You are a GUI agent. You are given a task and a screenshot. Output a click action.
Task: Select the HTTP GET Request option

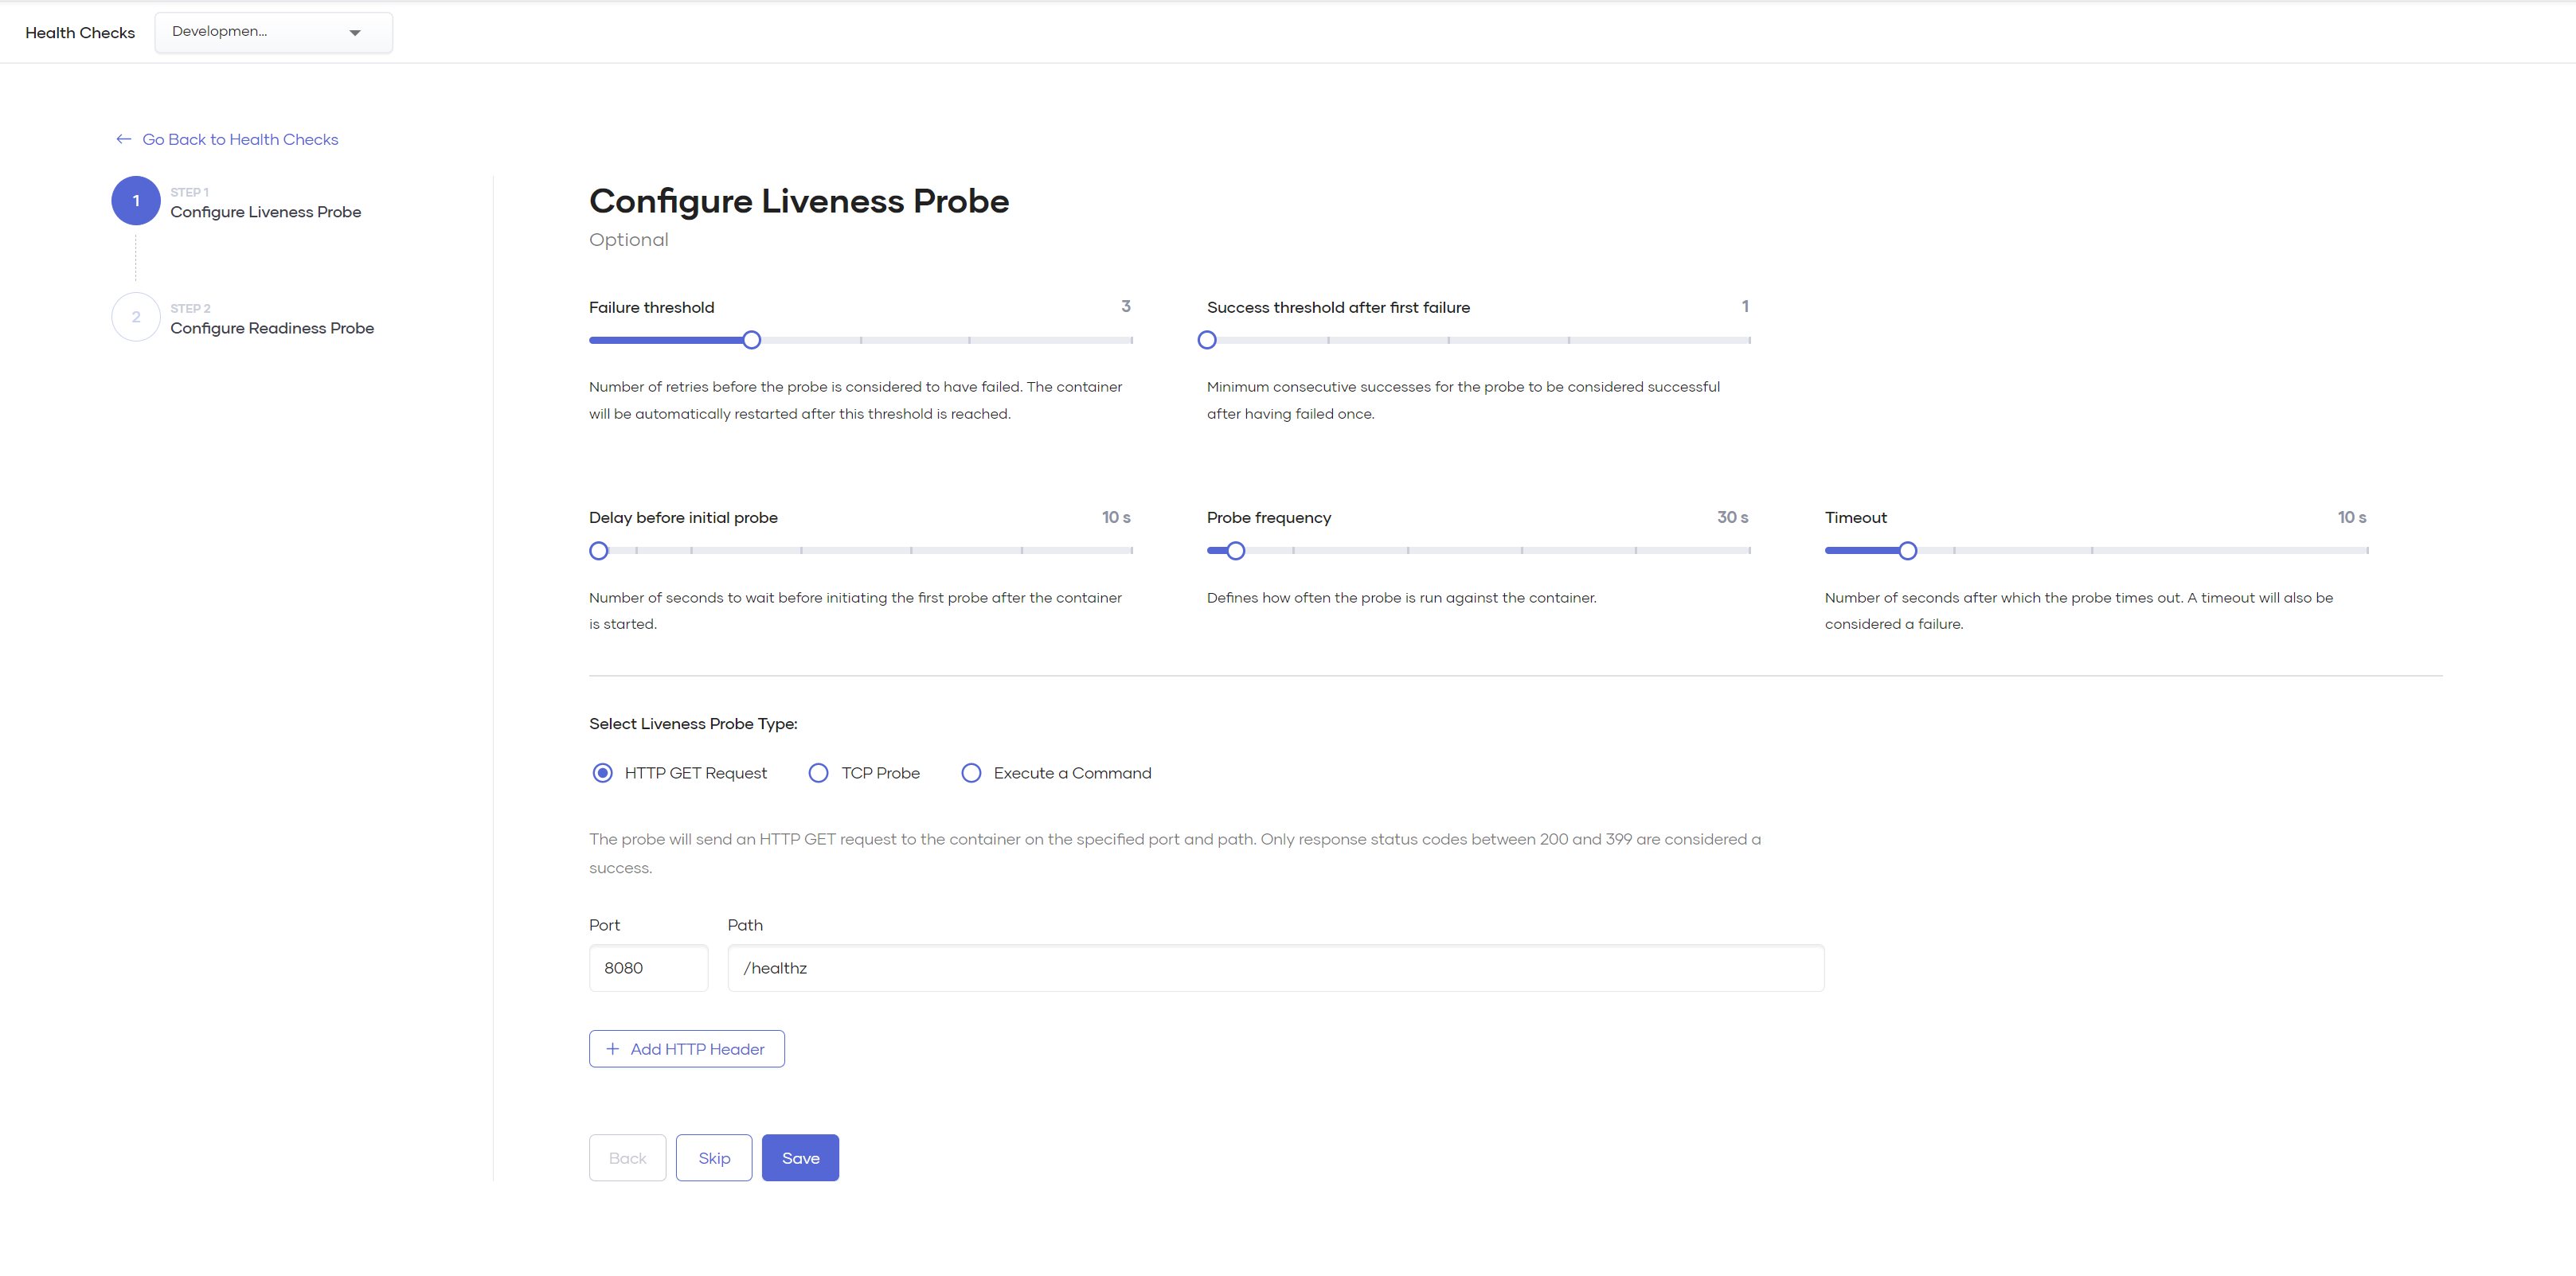[602, 772]
